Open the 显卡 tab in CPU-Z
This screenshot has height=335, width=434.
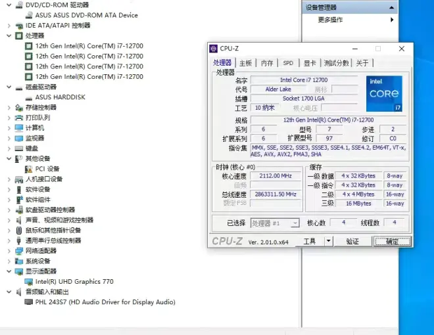pos(310,63)
